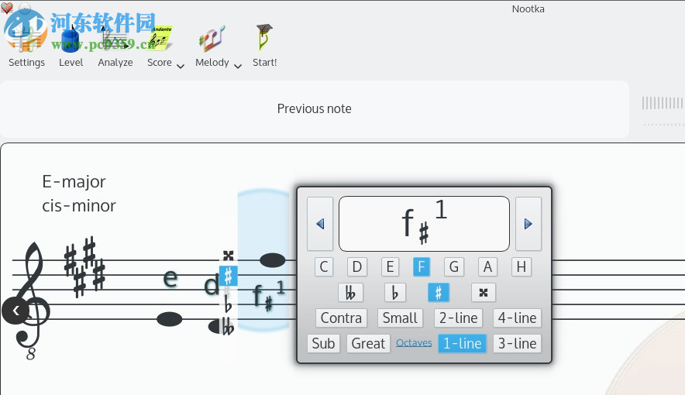Select the 3-line octave

coord(518,344)
